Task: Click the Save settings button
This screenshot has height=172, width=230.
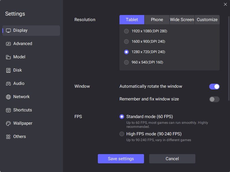Action: coord(121,159)
